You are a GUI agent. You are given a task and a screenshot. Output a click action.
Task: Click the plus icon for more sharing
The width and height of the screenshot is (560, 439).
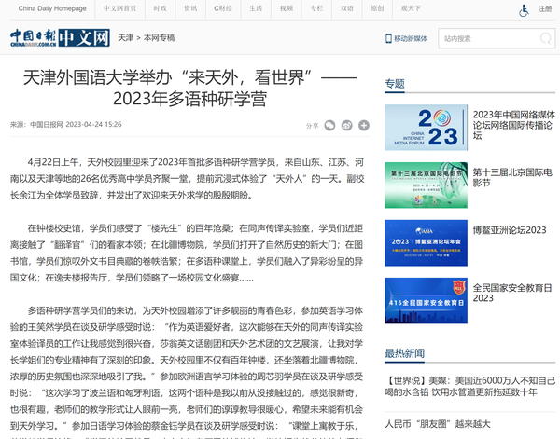pyautogui.click(x=363, y=125)
